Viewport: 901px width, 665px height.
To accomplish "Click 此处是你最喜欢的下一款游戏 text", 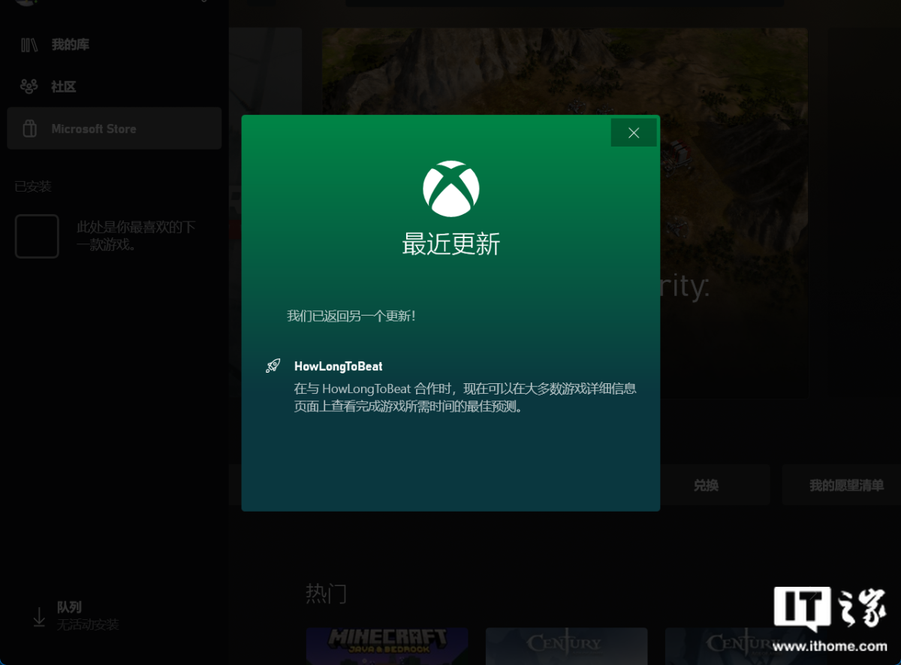I will (x=136, y=236).
